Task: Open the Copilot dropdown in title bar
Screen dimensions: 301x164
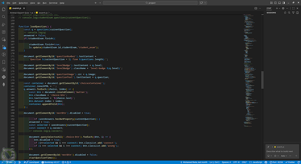Action: [x=206, y=3]
